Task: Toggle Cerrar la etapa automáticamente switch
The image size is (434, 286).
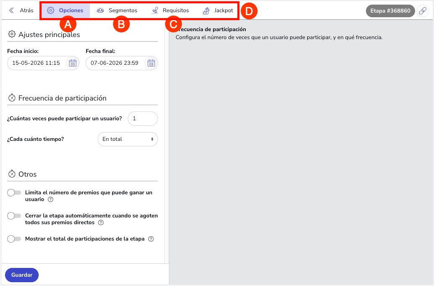Action: pos(14,216)
